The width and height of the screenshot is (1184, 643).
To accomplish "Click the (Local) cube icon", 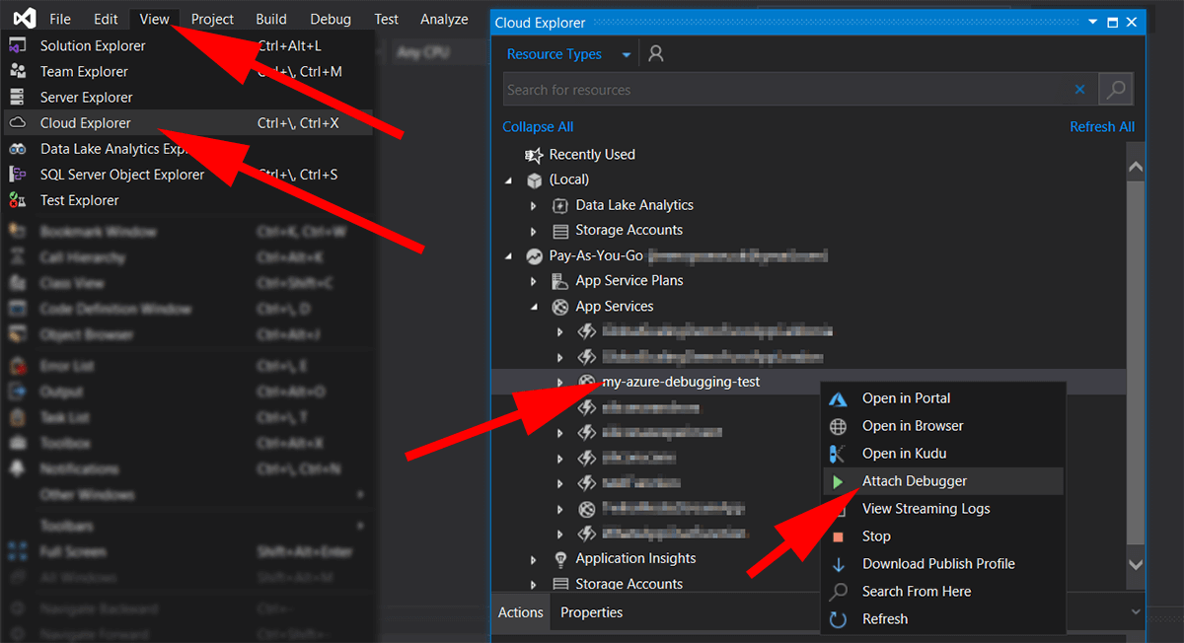I will click(x=534, y=180).
